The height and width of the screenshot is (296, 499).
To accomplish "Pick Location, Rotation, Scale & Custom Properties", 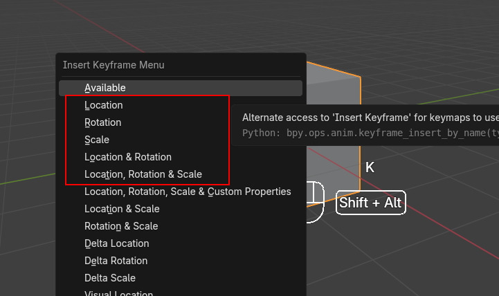I will pyautogui.click(x=181, y=192).
